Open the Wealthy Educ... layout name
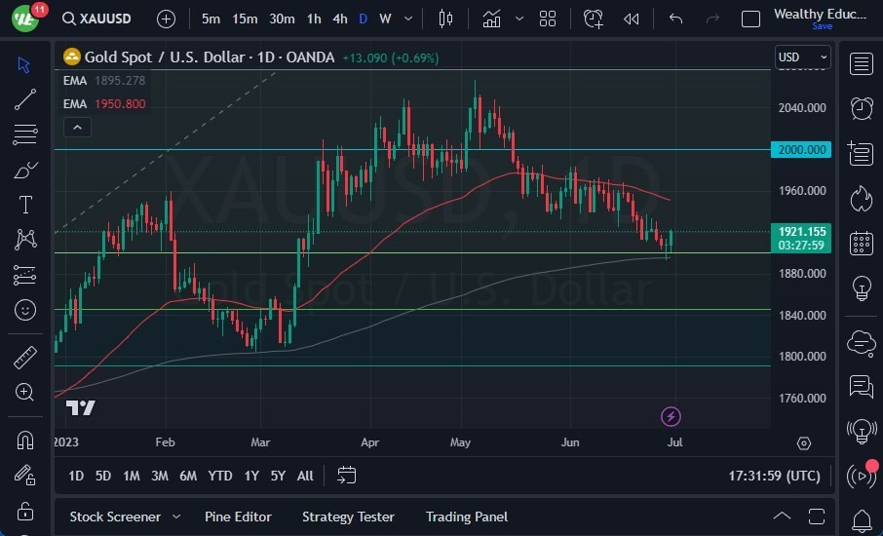This screenshot has width=883, height=536. [x=820, y=14]
